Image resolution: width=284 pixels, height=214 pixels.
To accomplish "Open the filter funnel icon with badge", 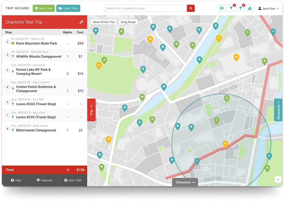I will click(231, 8).
